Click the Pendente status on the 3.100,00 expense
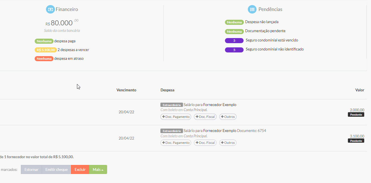The image size is (371, 183). (356, 141)
